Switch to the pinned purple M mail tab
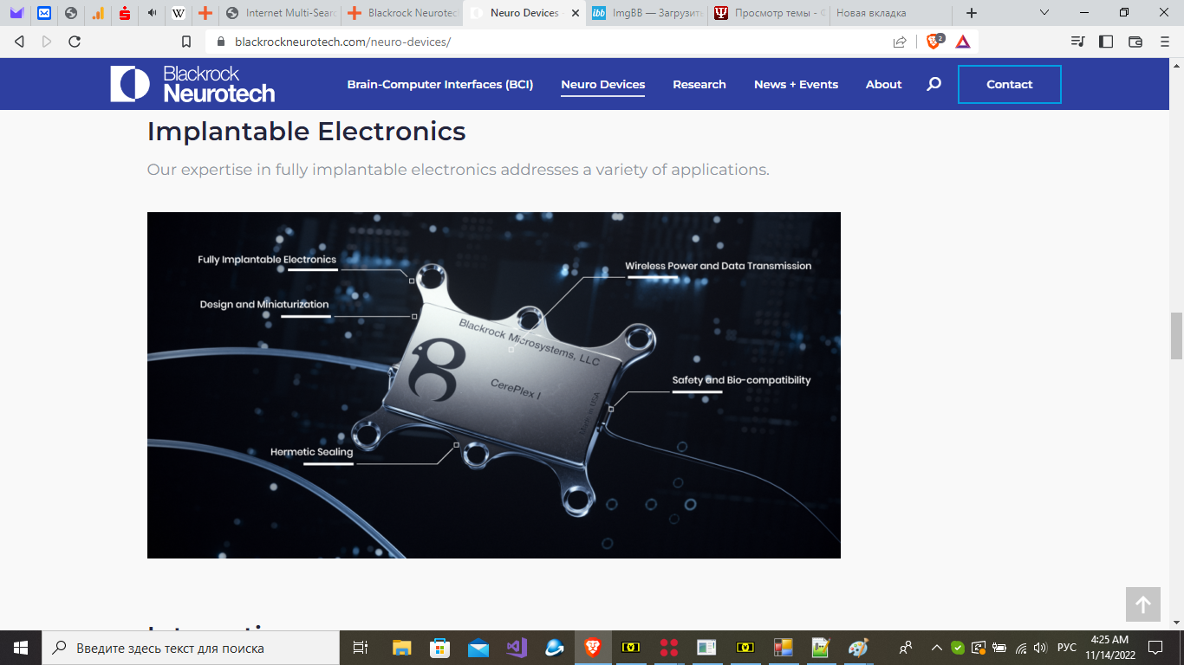1184x665 pixels. (x=16, y=13)
